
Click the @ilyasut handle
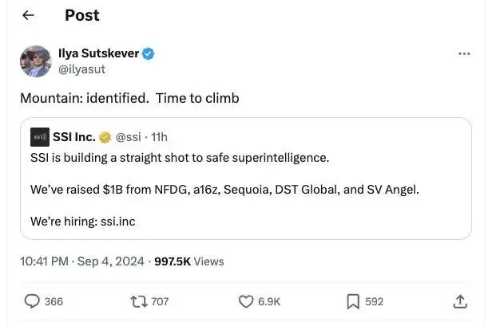(83, 69)
